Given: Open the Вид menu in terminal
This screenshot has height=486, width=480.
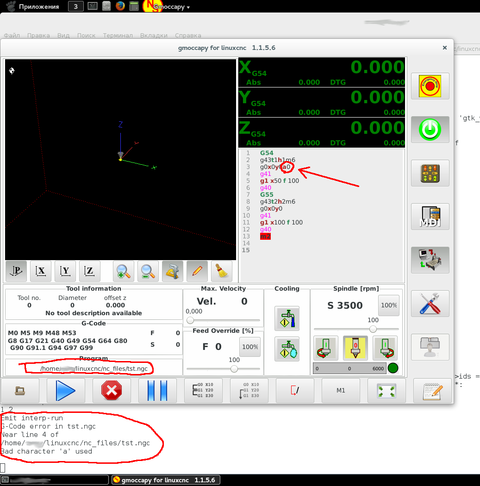Looking at the screenshot, I should (63, 35).
